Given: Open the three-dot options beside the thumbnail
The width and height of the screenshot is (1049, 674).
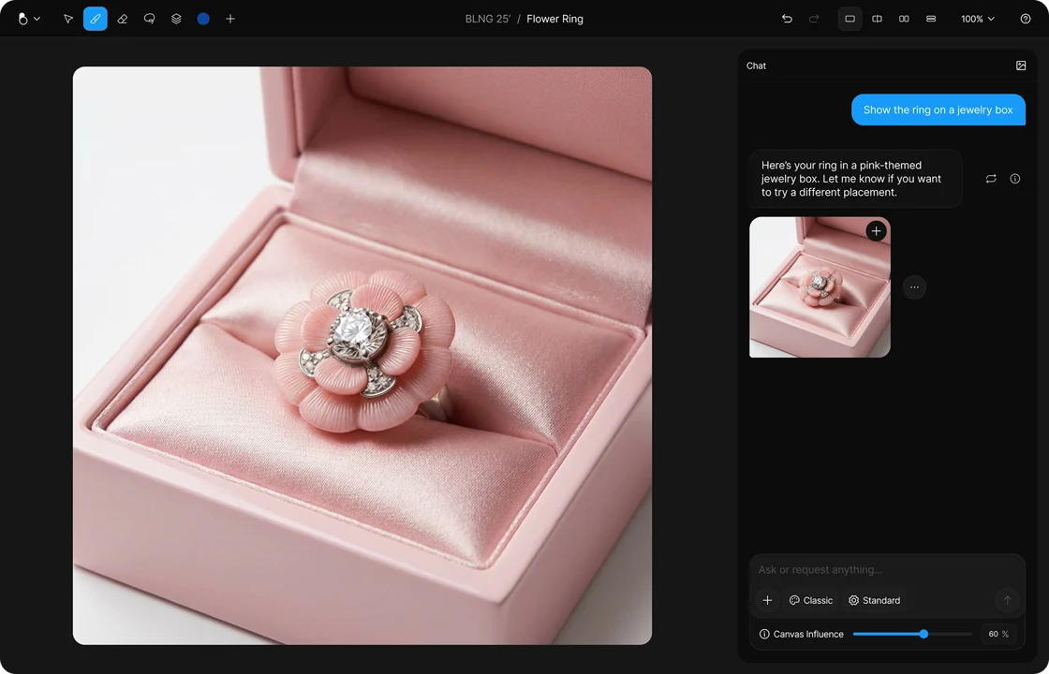Looking at the screenshot, I should click(914, 286).
